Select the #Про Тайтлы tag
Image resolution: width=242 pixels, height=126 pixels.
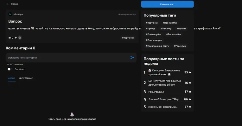pos(170,23)
